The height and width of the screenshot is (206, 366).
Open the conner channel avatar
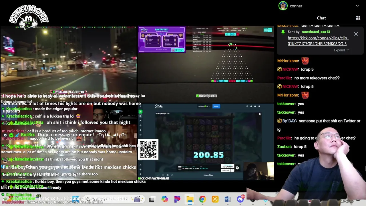tap(283, 6)
